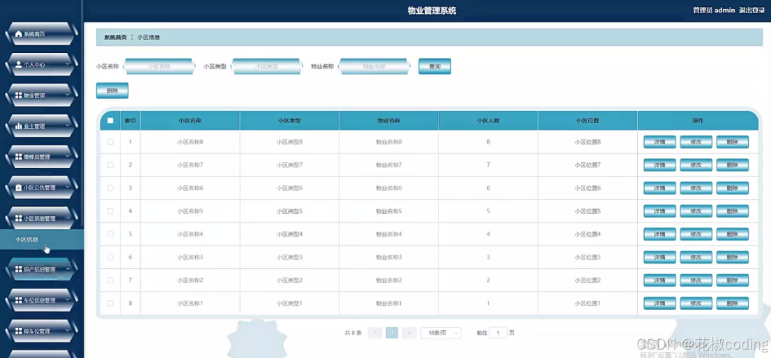The image size is (771, 358).
Task: Click the 小区位置 column header
Action: point(588,120)
